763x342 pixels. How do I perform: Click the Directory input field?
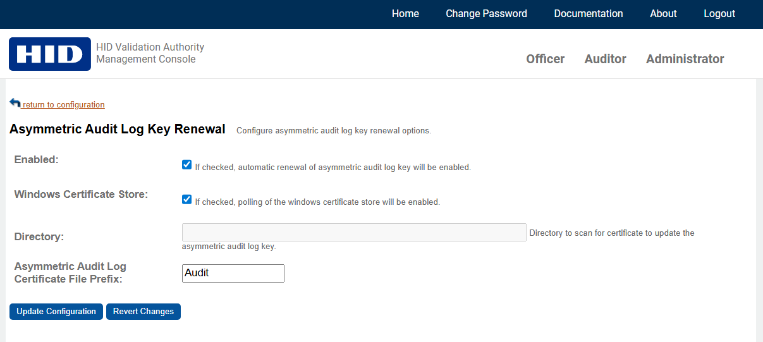(x=354, y=232)
